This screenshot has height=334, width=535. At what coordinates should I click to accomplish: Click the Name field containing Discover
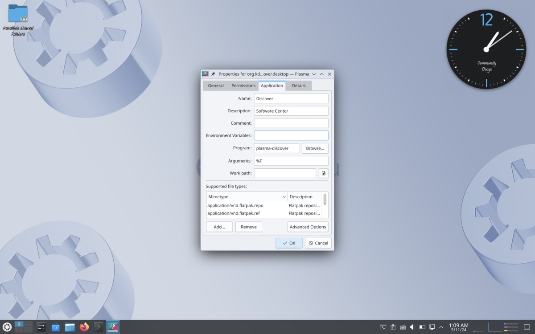point(291,98)
